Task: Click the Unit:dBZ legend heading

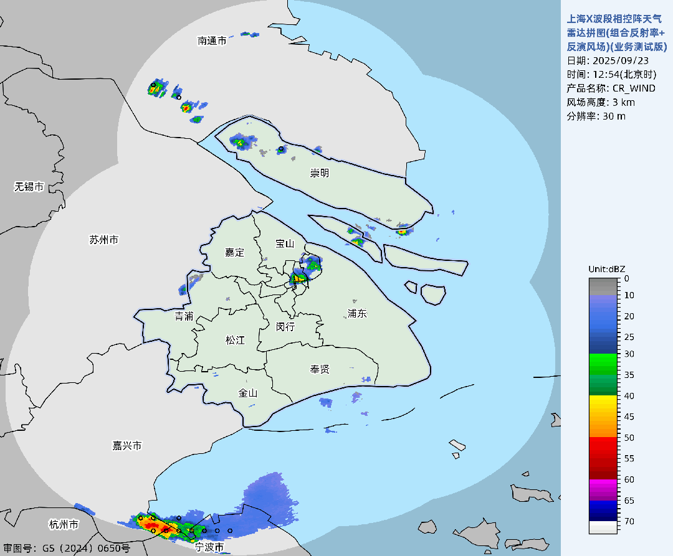Action: [606, 269]
